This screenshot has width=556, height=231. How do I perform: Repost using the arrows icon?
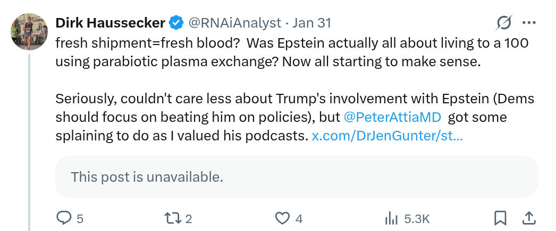coord(173,218)
